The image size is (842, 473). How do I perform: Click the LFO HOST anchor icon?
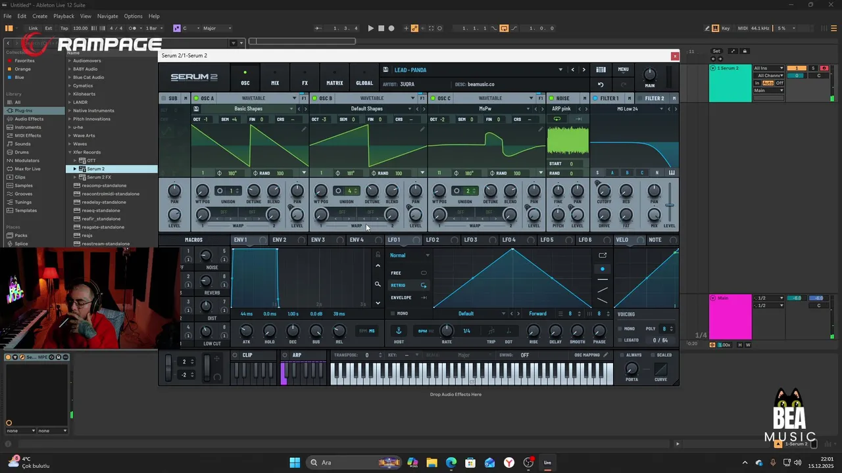coord(399,330)
